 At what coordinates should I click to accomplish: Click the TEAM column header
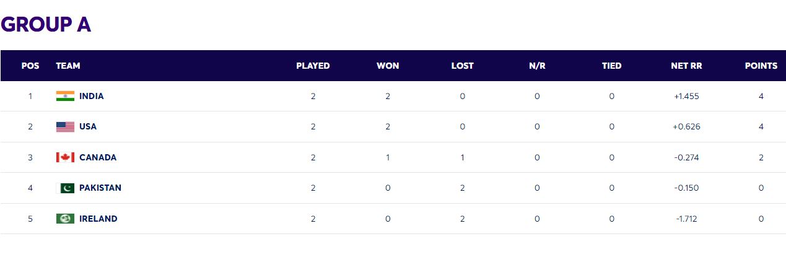tap(68, 66)
